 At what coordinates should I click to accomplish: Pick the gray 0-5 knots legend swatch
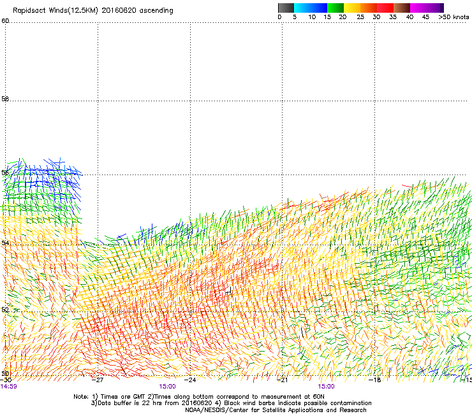coord(286,8)
